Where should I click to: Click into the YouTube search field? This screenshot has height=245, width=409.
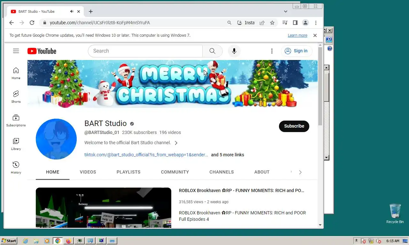pos(145,51)
